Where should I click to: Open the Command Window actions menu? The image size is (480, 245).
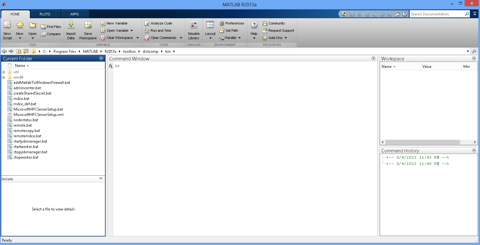pyautogui.click(x=373, y=58)
